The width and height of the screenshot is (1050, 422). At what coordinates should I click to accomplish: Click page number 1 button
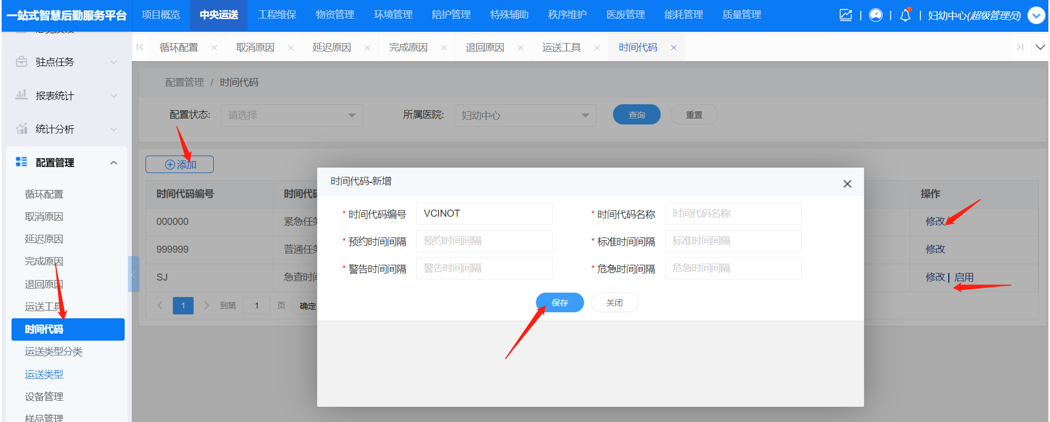click(183, 306)
